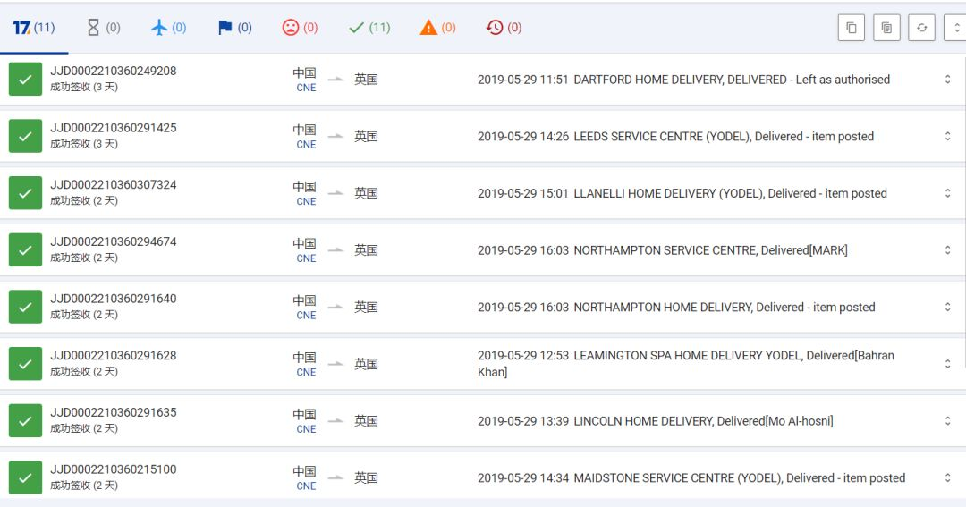
Task: Click green check box for JJD0002210360291635
Action: (x=25, y=421)
